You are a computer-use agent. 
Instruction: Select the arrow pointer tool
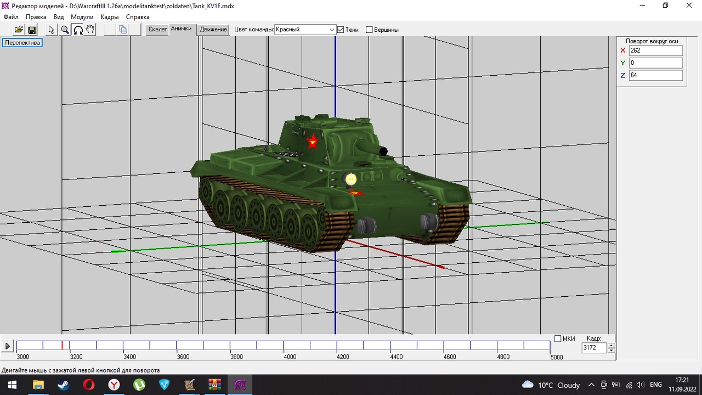52,30
